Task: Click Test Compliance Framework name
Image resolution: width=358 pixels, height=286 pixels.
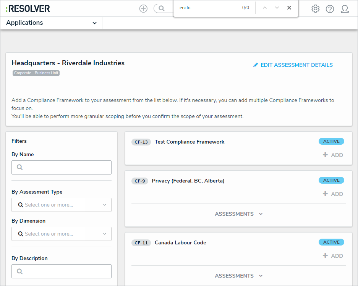Action: point(190,142)
